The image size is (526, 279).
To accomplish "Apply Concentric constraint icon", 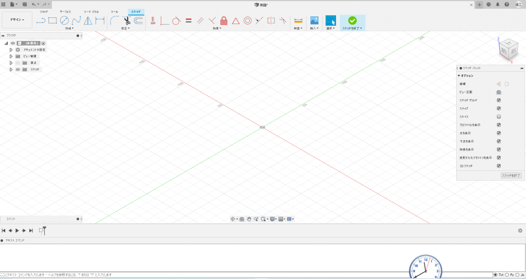I will (x=248, y=20).
